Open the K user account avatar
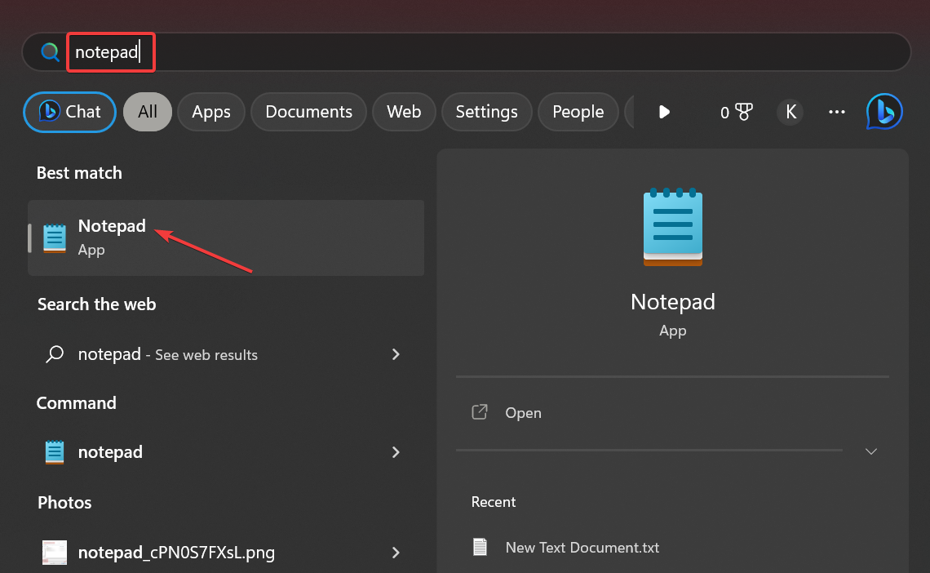Viewport: 930px width, 573px height. [790, 112]
